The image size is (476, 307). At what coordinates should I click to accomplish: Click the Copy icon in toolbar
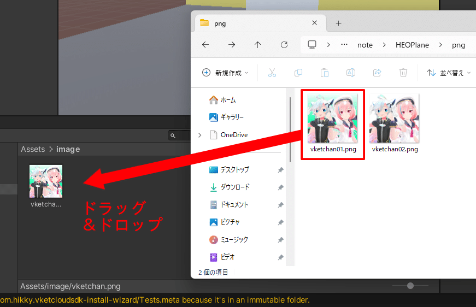pyautogui.click(x=298, y=73)
